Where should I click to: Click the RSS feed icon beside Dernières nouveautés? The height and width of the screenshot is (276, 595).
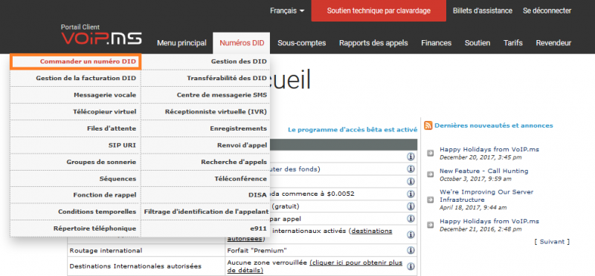428,125
